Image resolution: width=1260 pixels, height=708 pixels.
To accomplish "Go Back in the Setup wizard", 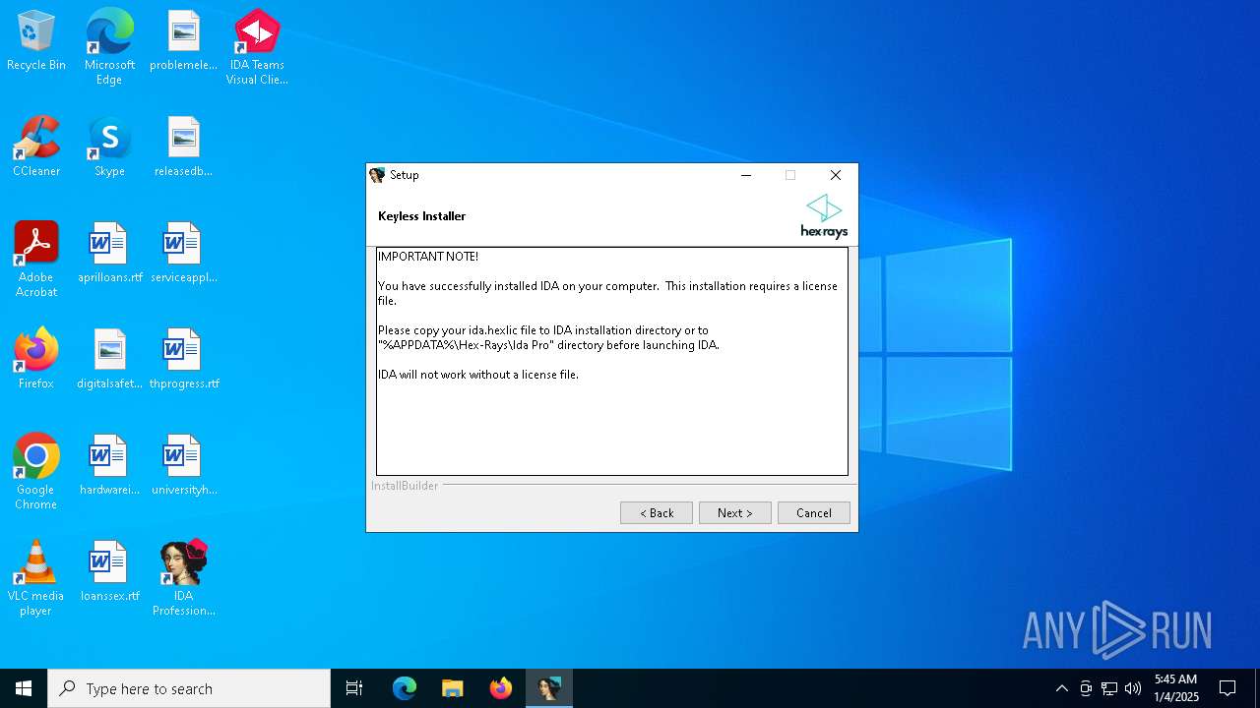I will point(657,512).
